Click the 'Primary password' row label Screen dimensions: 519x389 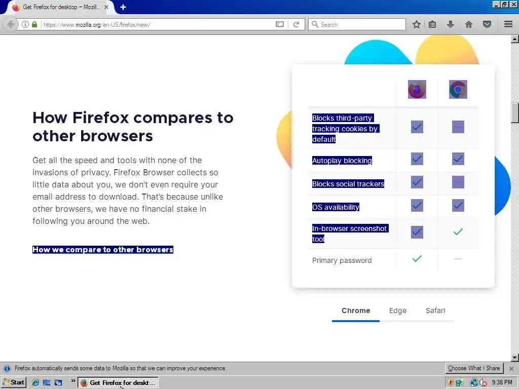(342, 260)
